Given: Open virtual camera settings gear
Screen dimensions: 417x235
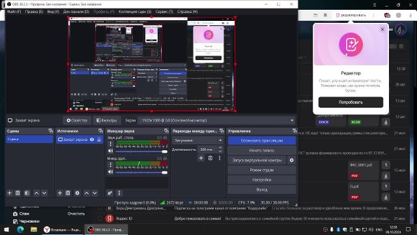Looking at the screenshot, I should point(291,160).
